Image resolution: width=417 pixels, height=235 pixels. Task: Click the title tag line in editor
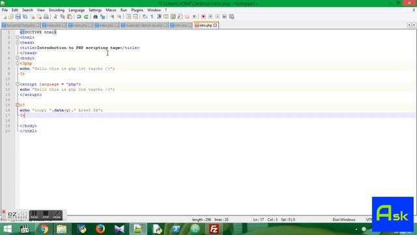point(79,48)
